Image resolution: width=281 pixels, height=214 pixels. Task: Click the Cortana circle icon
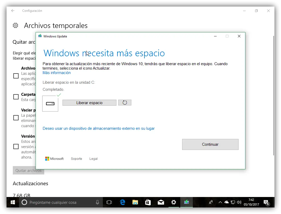[24, 202]
